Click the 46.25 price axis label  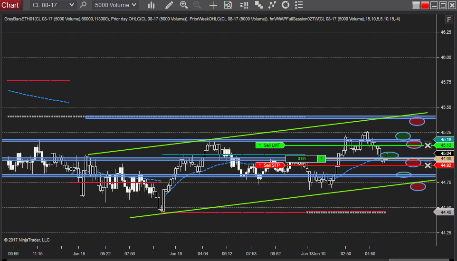point(446,32)
